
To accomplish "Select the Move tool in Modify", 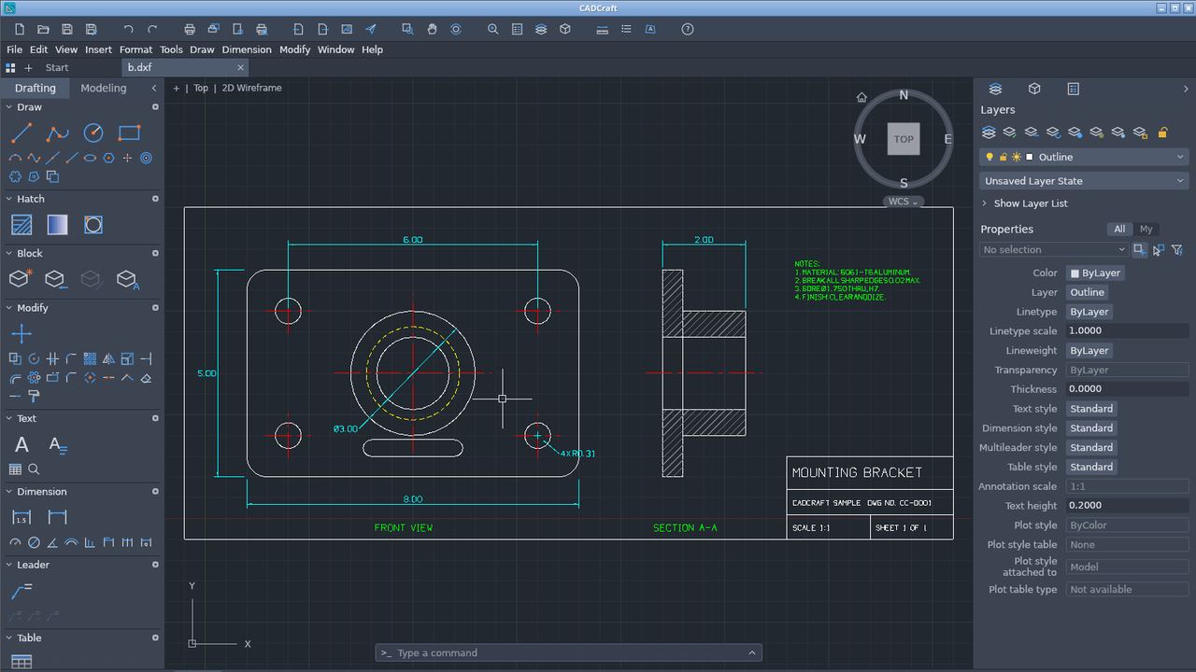I will click(x=21, y=333).
